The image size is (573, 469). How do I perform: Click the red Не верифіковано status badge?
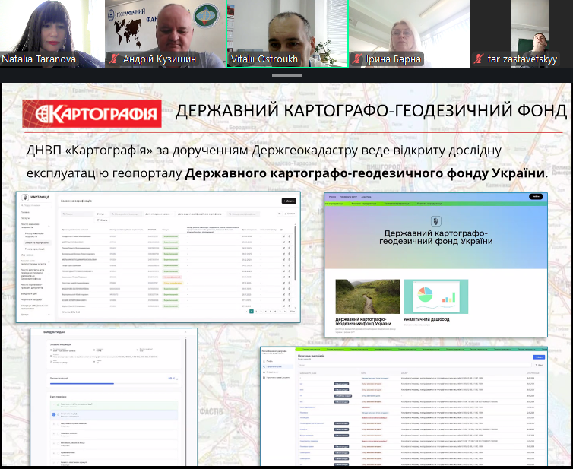[x=172, y=277]
